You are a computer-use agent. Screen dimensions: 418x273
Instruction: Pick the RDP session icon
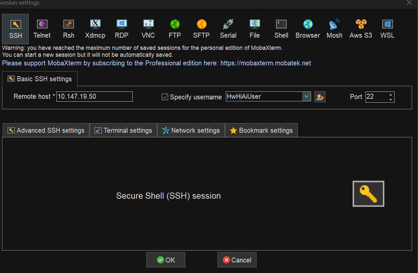[122, 29]
